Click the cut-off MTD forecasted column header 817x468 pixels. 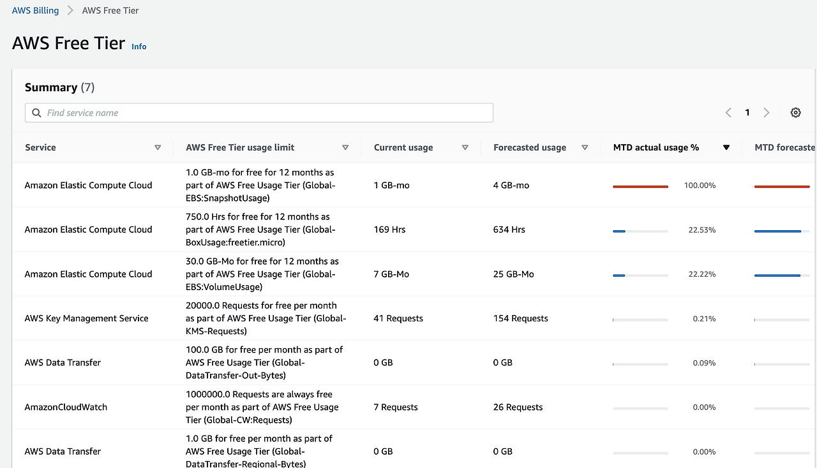(x=784, y=147)
